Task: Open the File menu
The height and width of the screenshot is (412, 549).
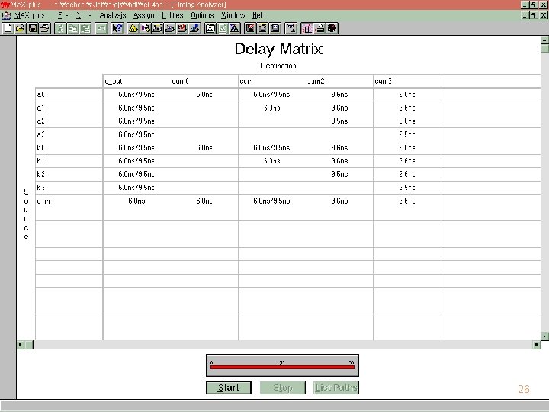Action: (63, 15)
